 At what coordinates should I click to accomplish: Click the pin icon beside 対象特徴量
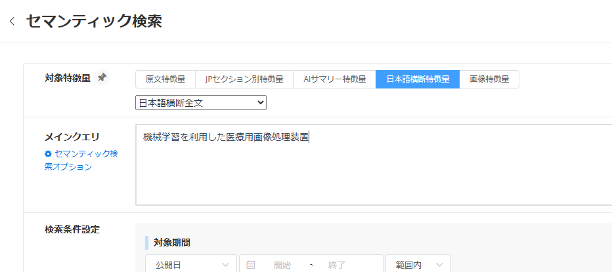point(102,78)
